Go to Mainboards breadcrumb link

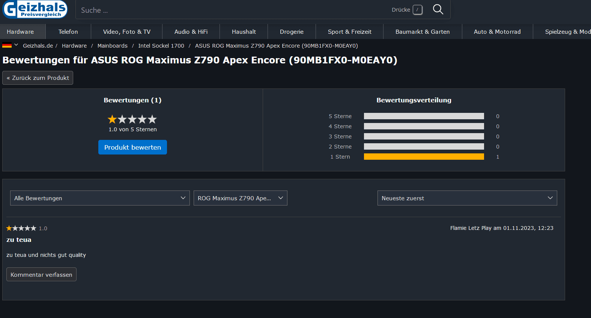pyautogui.click(x=113, y=46)
